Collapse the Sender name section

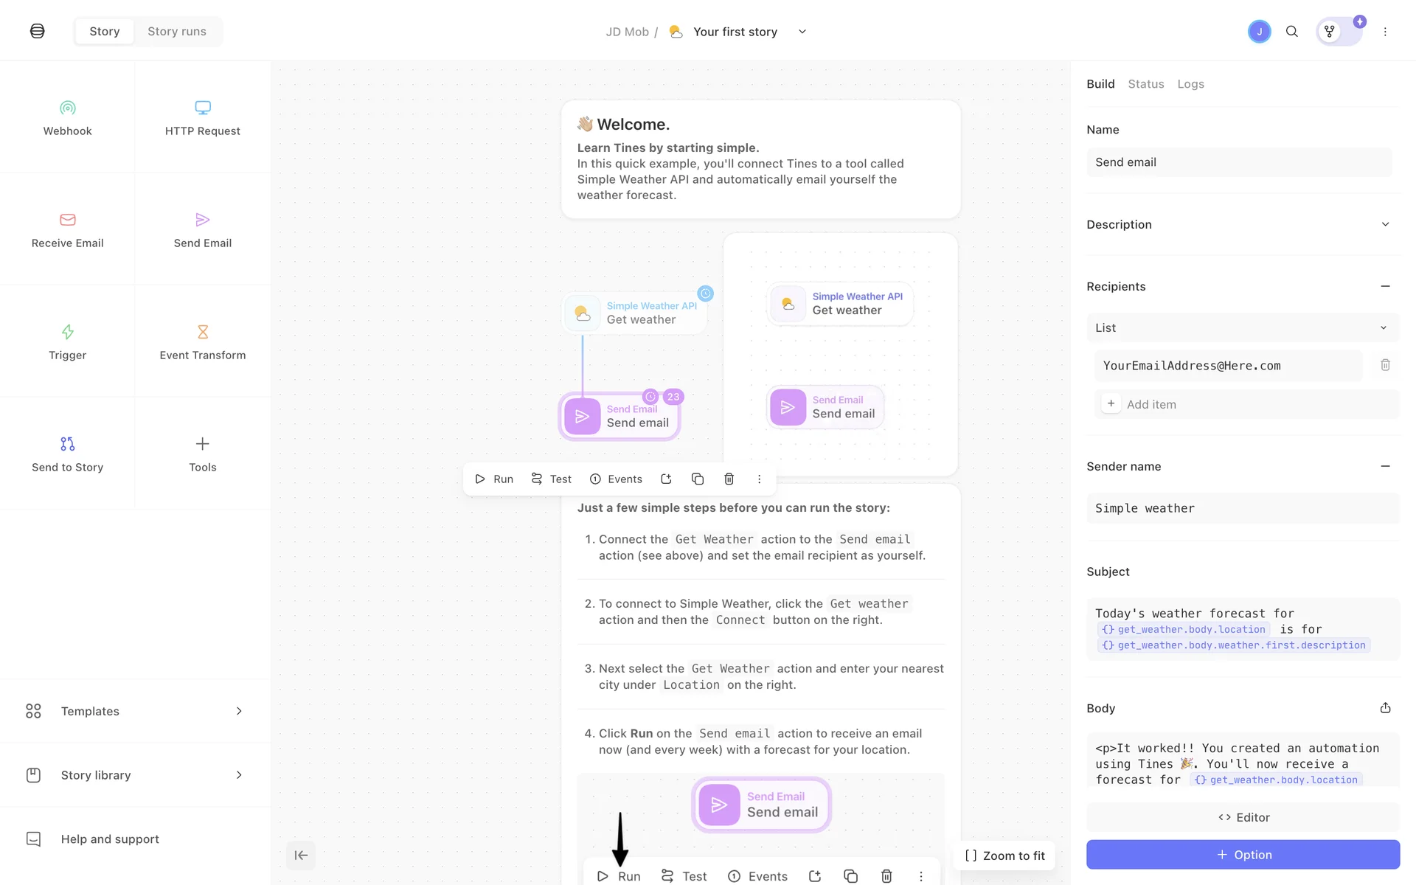[1385, 466]
